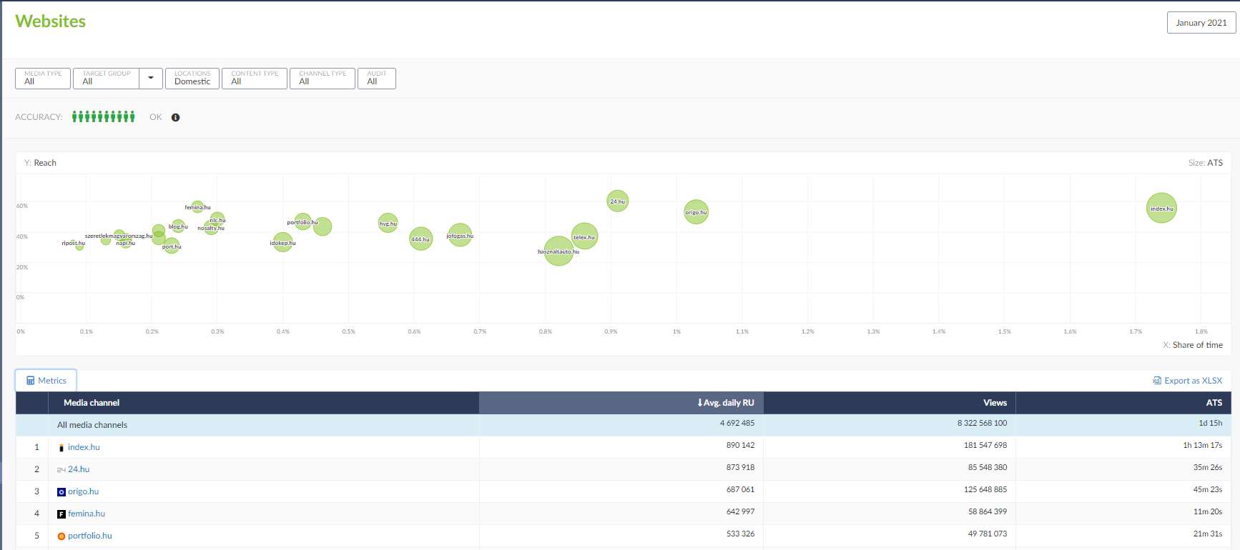The image size is (1240, 550).
Task: Switch to the Metrics tab
Action: [46, 381]
